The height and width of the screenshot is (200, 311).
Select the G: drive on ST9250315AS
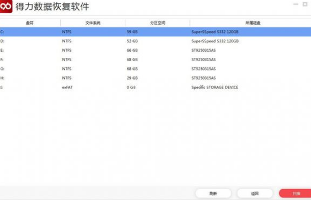[x=156, y=69]
